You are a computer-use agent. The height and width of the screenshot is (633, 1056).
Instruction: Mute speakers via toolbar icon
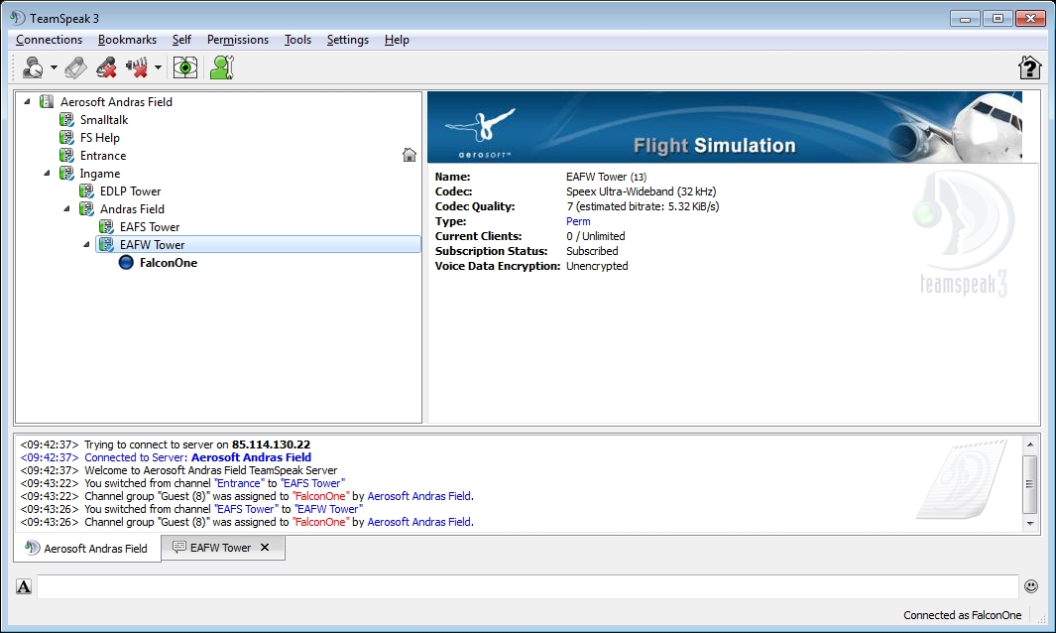pos(137,67)
